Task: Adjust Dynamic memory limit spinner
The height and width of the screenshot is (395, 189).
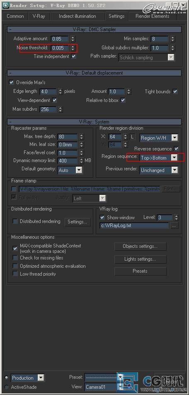Action: pyautogui.click(x=81, y=160)
